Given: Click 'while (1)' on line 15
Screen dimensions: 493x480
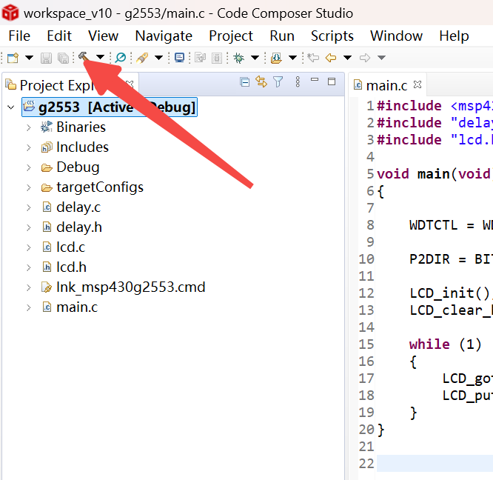Looking at the screenshot, I should pos(445,344).
